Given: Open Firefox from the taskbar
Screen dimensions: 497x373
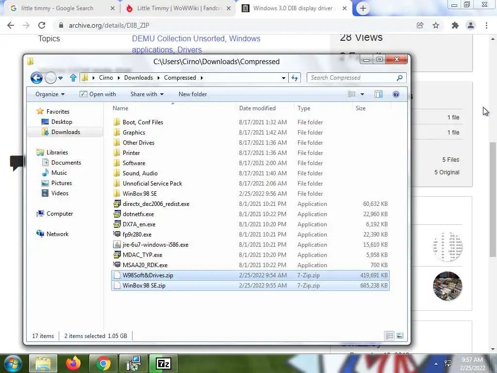Looking at the screenshot, I should coord(73,363).
